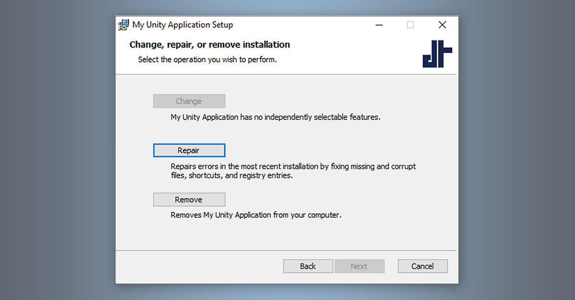Close the setup window with the X
The height and width of the screenshot is (300, 575).
[442, 25]
